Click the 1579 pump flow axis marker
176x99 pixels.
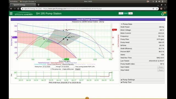pyautogui.click(x=67, y=59)
